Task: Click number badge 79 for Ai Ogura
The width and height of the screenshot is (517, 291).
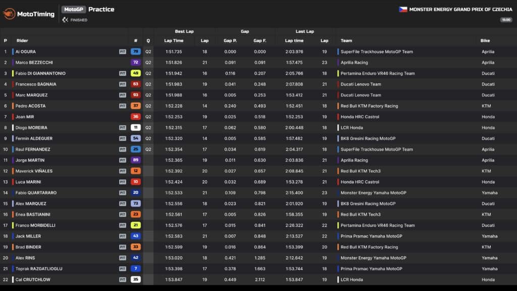Action: tap(135, 52)
